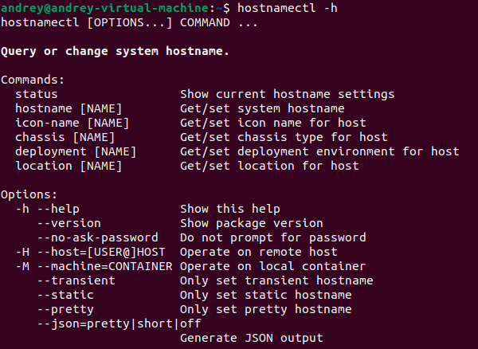Click the 'Commands:' heading

pos(33,80)
